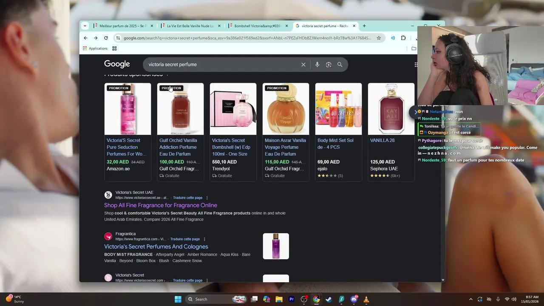Open Steam from taskbar

click(x=329, y=299)
